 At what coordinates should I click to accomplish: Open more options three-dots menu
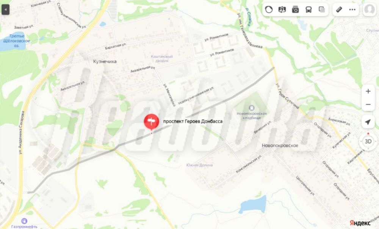pyautogui.click(x=352, y=10)
